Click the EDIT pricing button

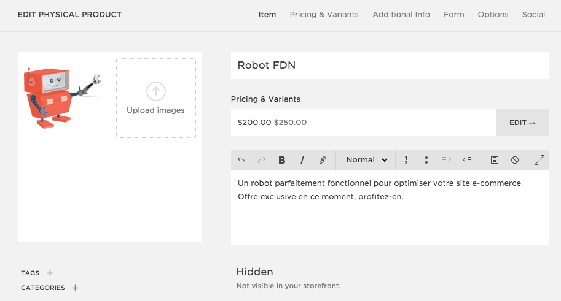[x=522, y=123]
